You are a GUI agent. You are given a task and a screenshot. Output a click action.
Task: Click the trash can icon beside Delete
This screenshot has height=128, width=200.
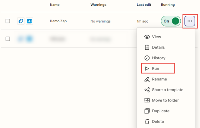pyautogui.click(x=147, y=121)
